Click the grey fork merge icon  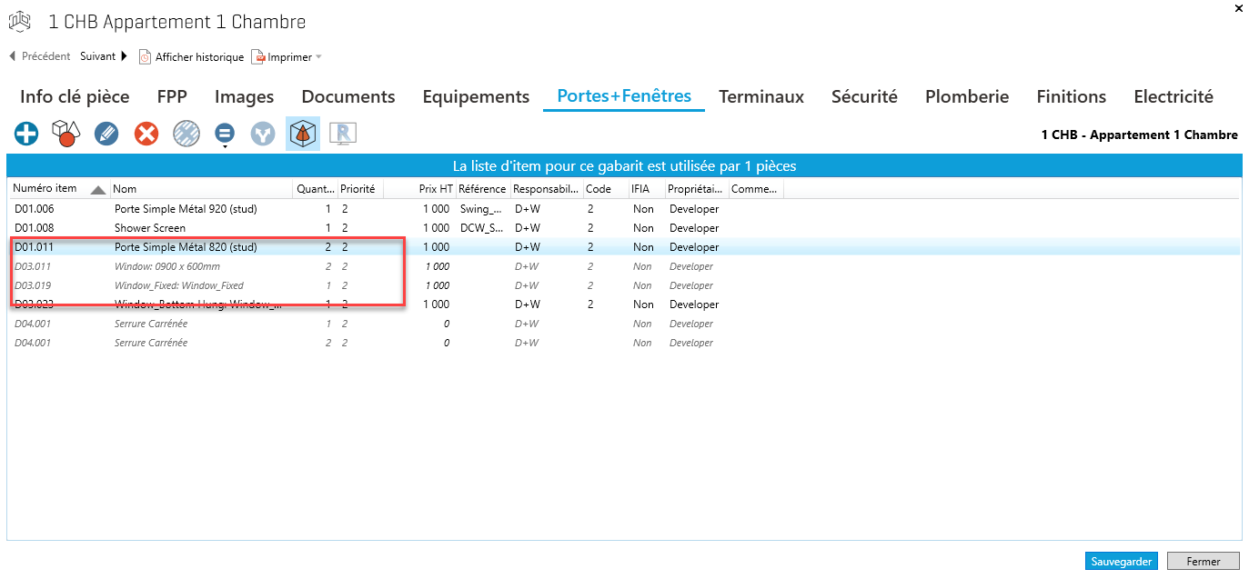click(x=263, y=135)
